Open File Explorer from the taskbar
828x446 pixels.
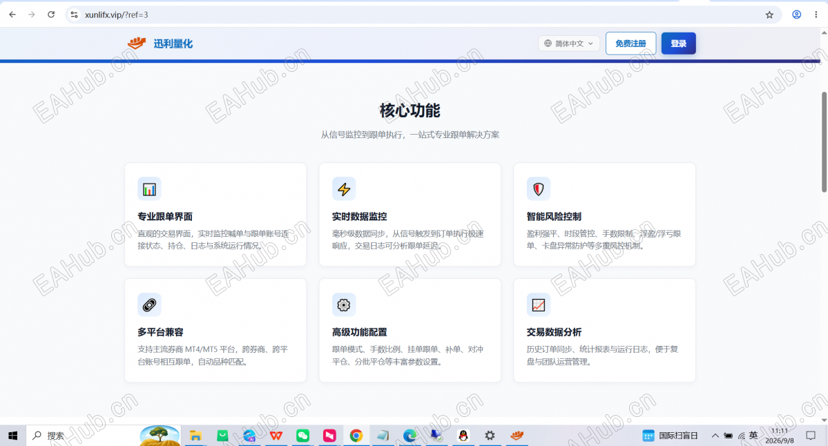click(195, 436)
